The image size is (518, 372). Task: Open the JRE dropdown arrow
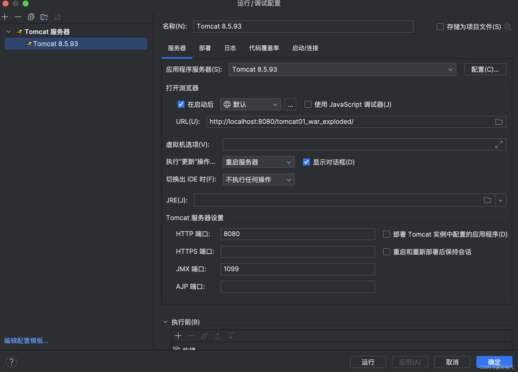(501, 200)
